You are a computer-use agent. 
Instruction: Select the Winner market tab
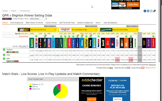(x=5, y=23)
